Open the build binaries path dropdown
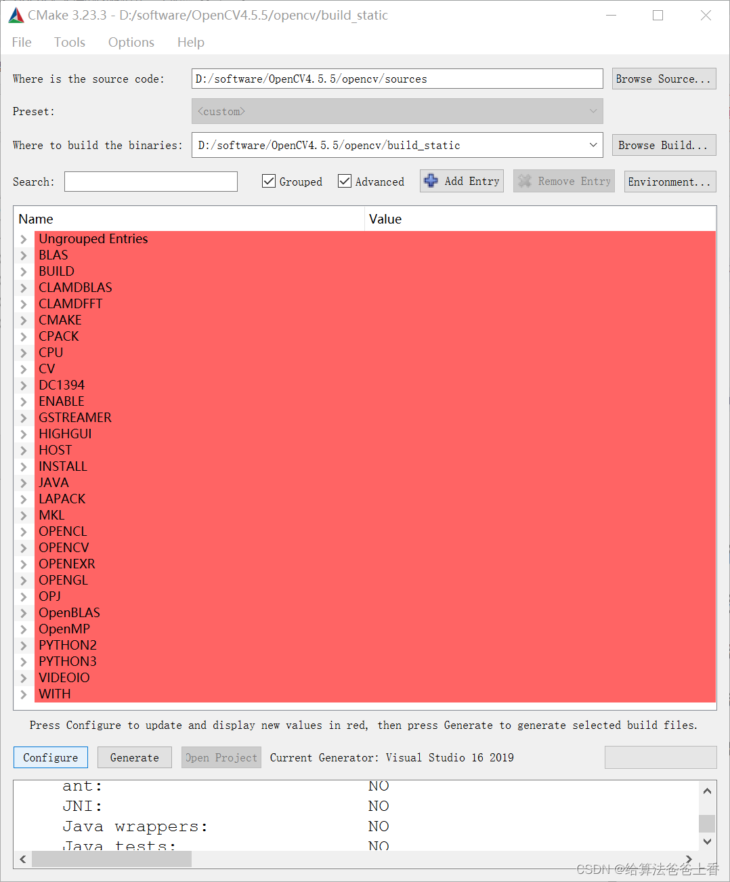The image size is (730, 882). pos(593,145)
